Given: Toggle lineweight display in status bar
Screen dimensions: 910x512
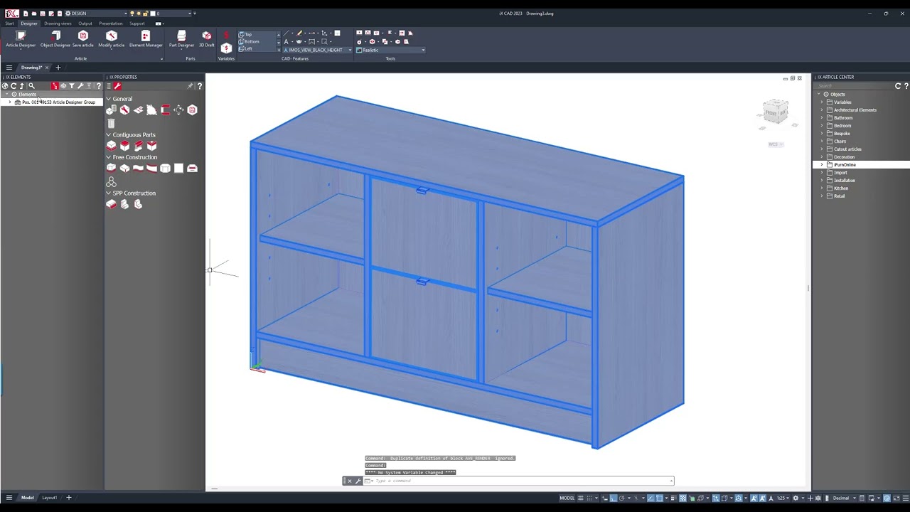Looking at the screenshot, I should point(673,498).
